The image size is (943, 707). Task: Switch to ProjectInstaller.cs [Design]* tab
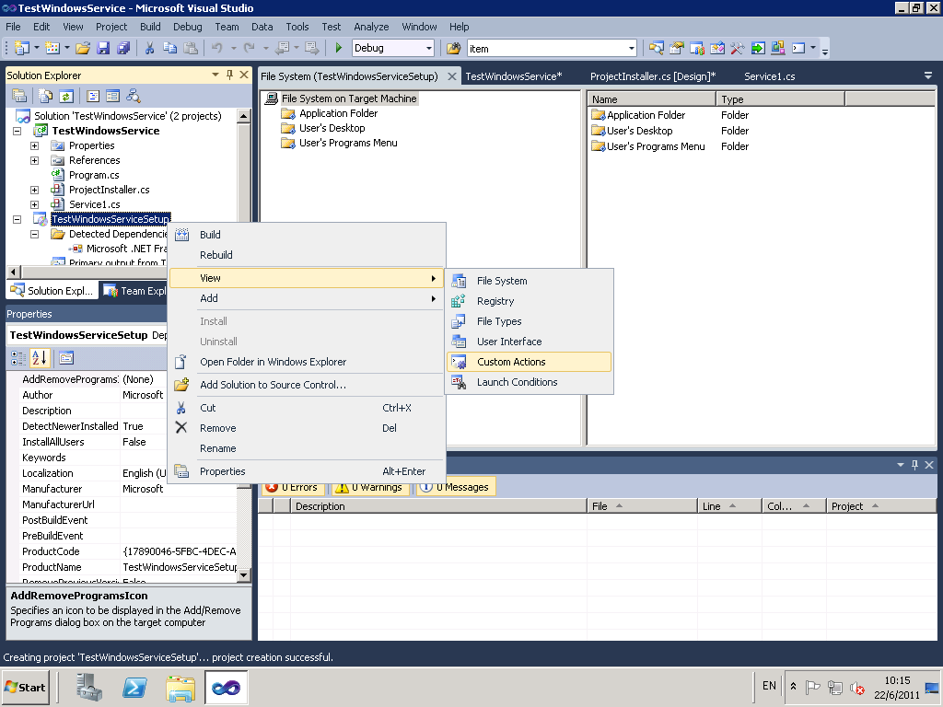[653, 76]
